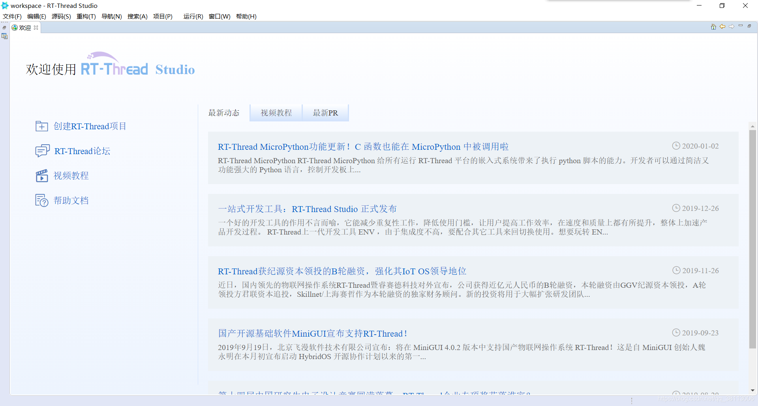This screenshot has height=406, width=758.
Task: Open the MicroPython功能更新 news article
Action: pyautogui.click(x=363, y=147)
